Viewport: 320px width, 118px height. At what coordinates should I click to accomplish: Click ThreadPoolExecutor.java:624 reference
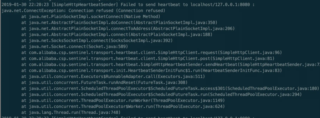(x=189, y=107)
